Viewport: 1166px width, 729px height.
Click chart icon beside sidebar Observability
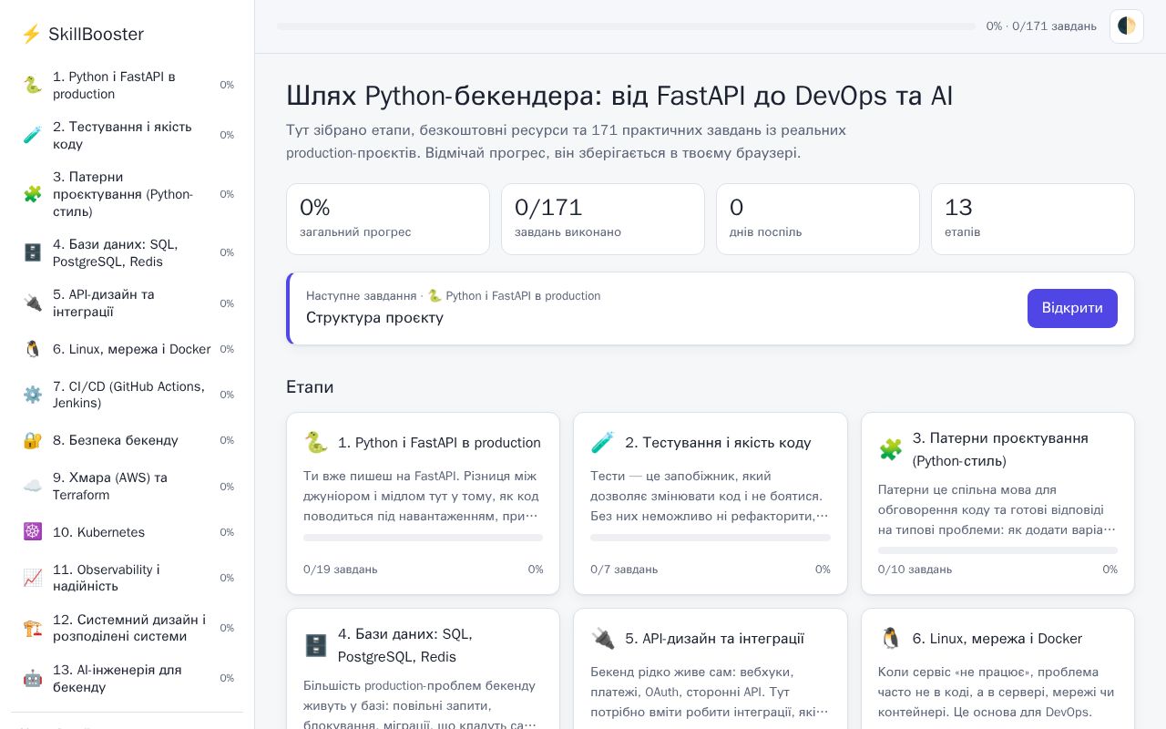point(33,578)
